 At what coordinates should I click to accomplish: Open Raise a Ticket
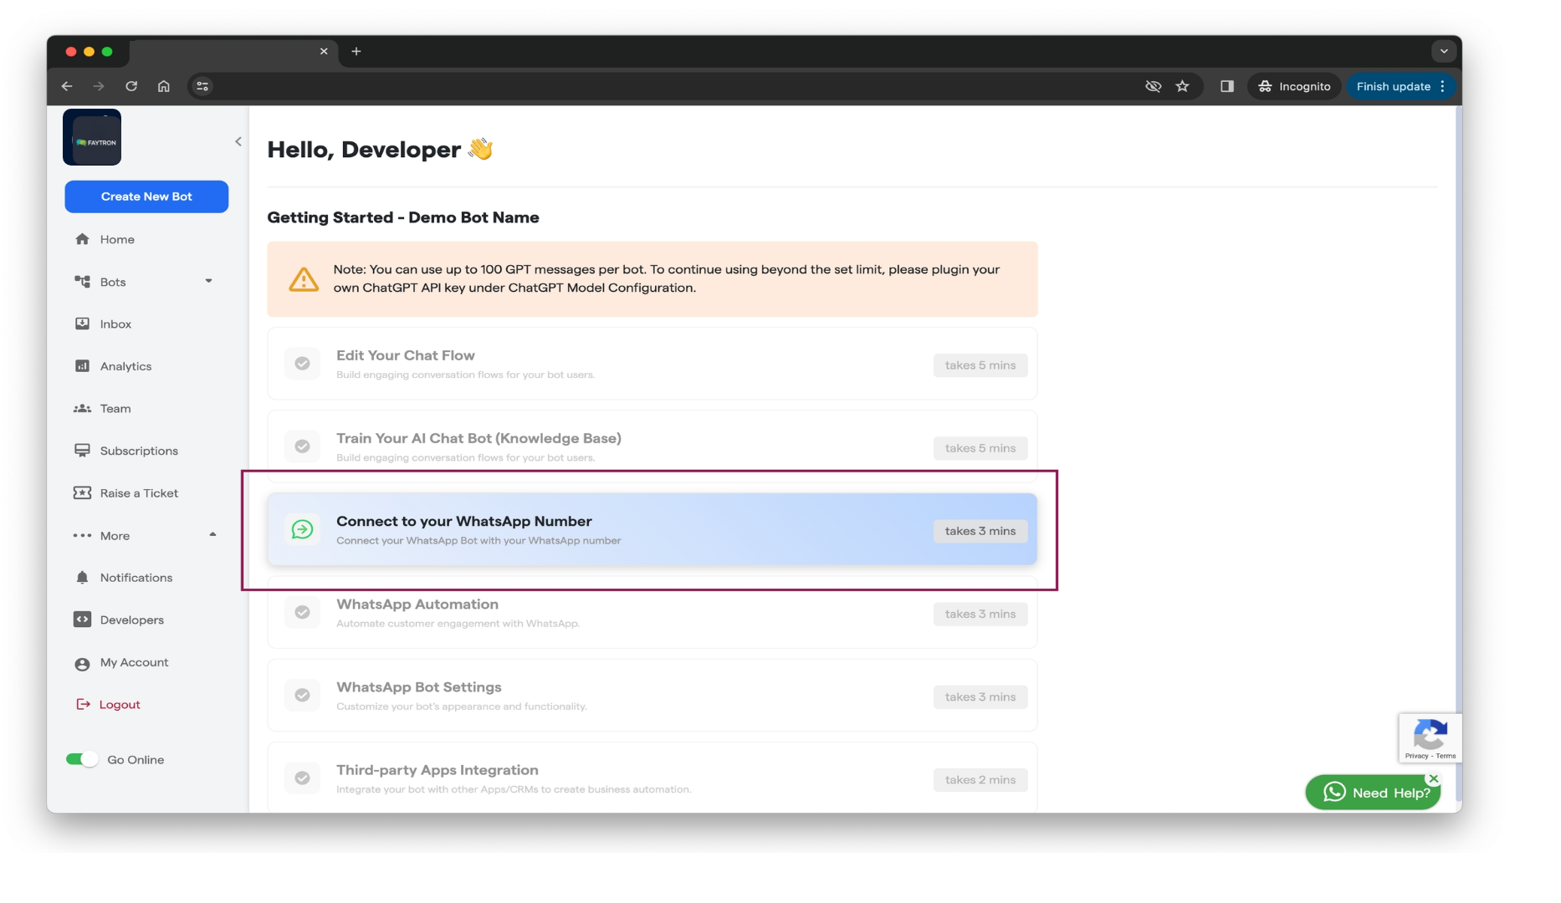click(x=139, y=493)
